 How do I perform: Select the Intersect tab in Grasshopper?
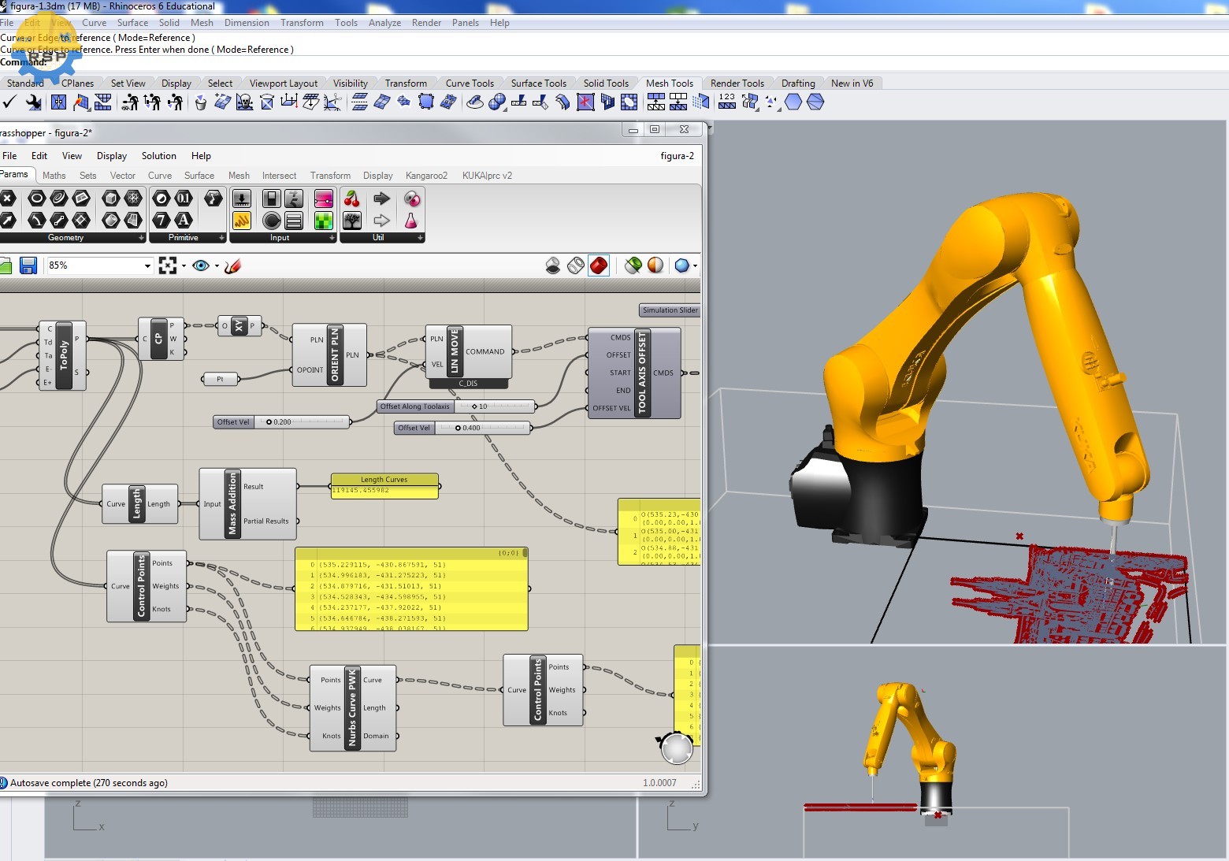coord(279,176)
